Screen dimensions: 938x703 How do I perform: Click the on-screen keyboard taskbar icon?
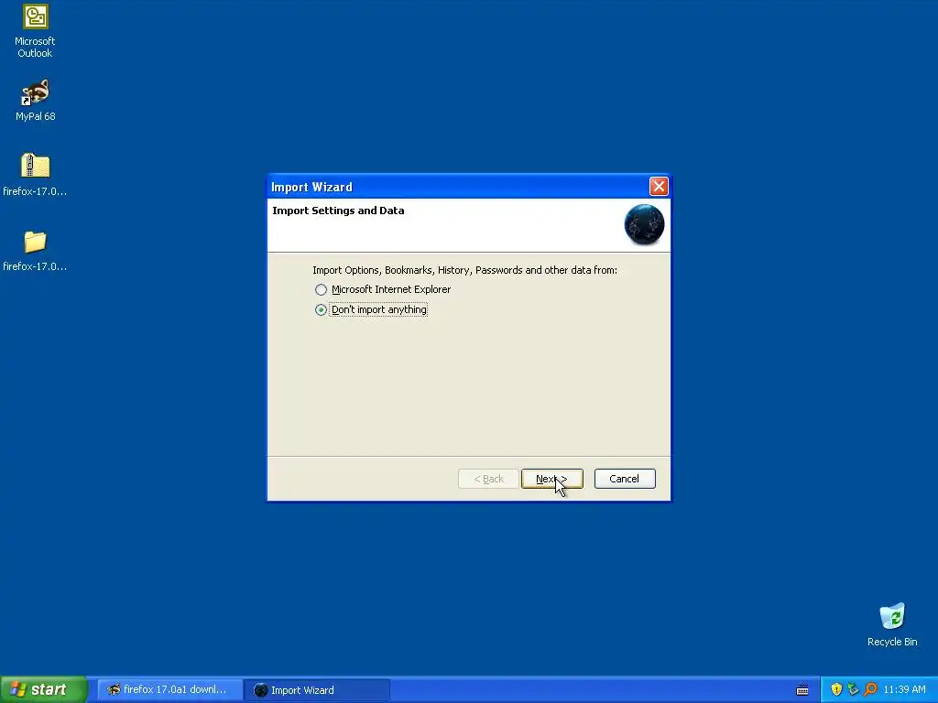click(x=802, y=690)
